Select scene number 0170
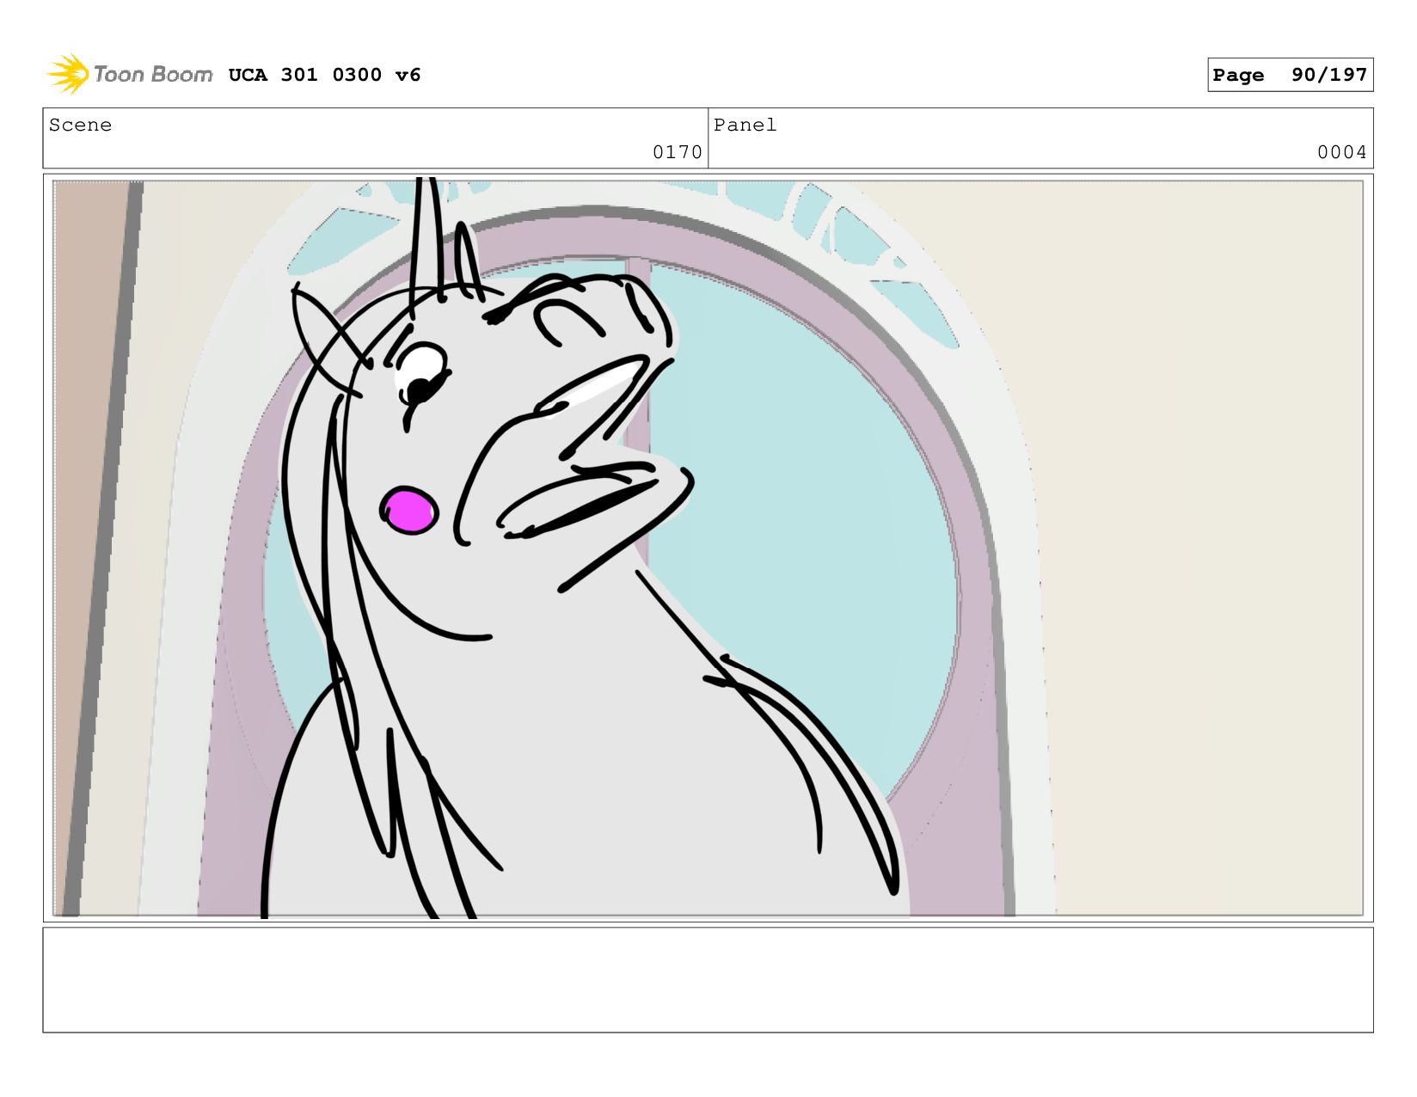The image size is (1417, 1097). 678,152
